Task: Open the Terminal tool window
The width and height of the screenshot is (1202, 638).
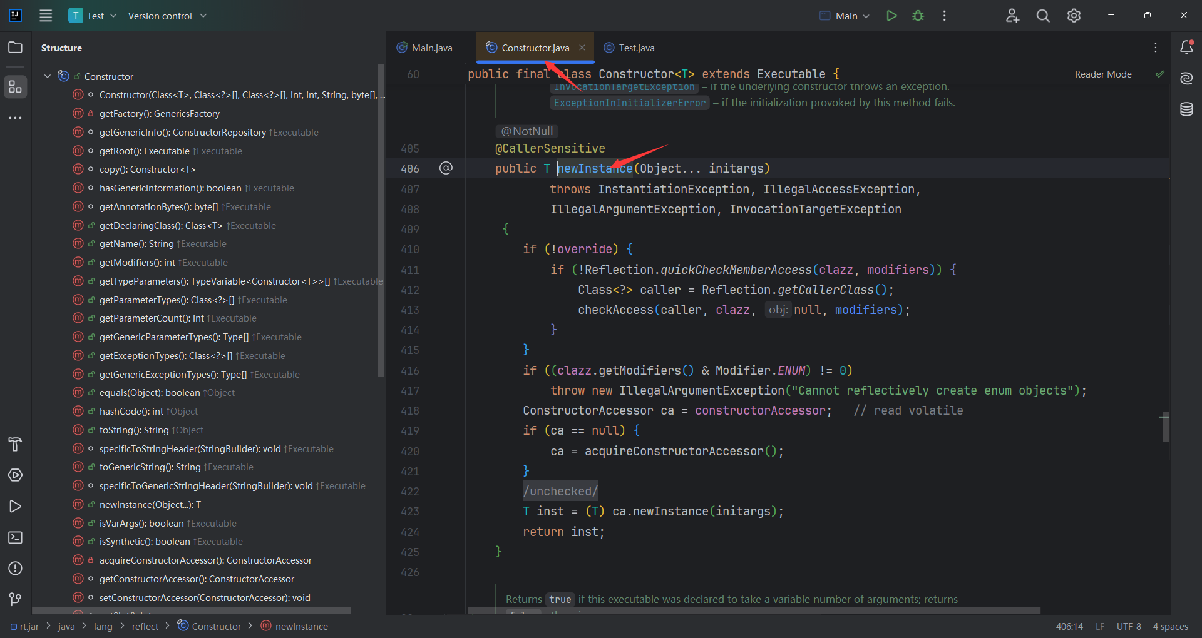Action: (15, 537)
